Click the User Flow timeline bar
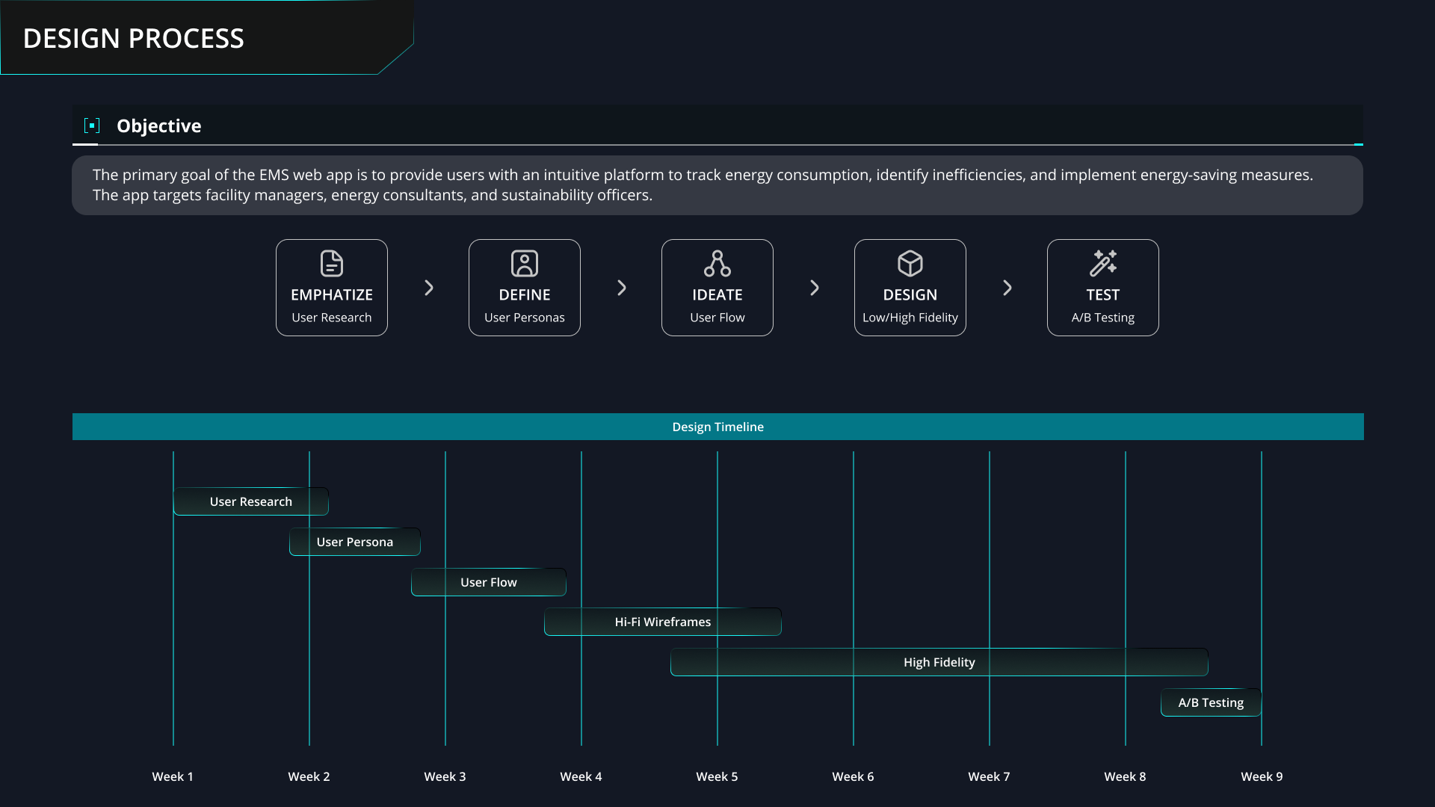Image resolution: width=1435 pixels, height=807 pixels. (x=488, y=582)
